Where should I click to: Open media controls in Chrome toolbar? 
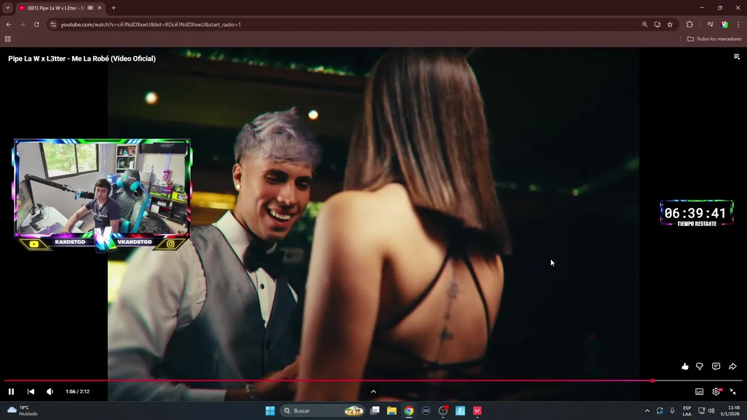click(x=710, y=24)
